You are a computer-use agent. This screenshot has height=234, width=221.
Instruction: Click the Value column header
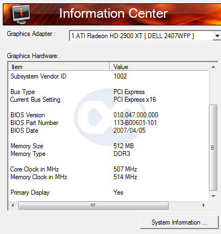pyautogui.click(x=159, y=67)
